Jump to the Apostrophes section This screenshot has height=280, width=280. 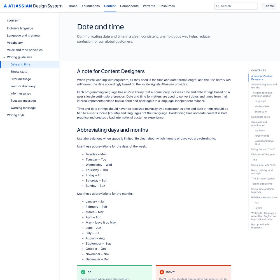click(x=262, y=136)
